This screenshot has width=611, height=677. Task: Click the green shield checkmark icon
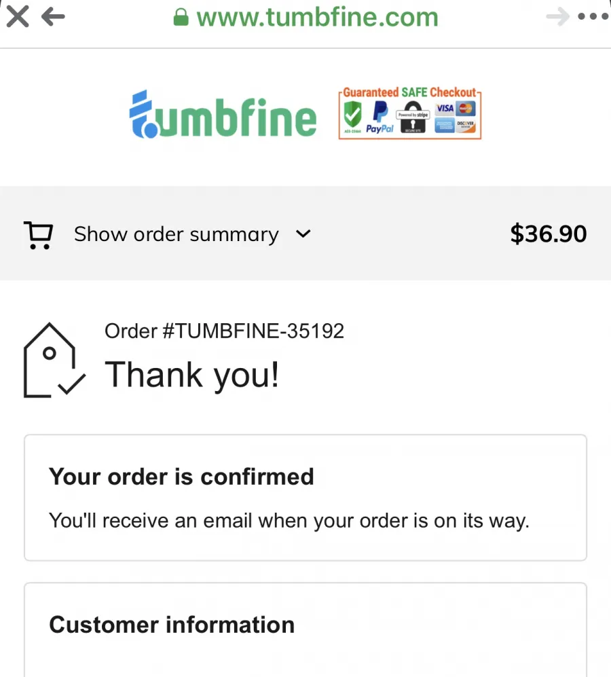353,114
